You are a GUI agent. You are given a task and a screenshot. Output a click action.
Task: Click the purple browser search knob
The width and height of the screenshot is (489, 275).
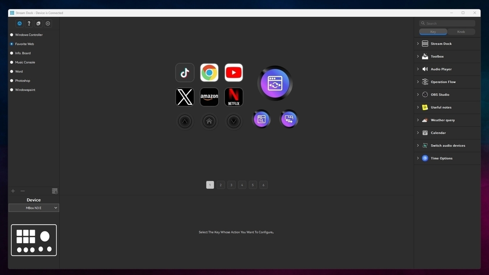[x=261, y=119]
